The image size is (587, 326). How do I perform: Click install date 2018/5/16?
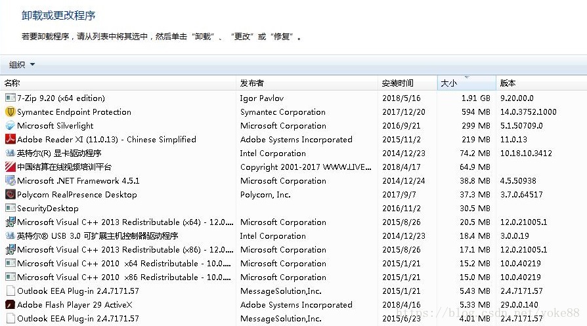tap(401, 98)
